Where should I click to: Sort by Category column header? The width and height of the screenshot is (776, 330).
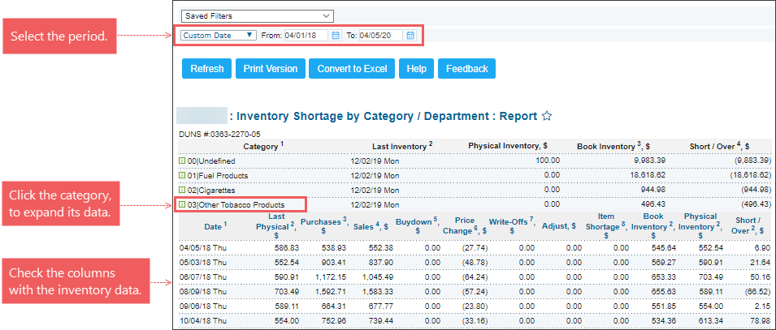262,146
